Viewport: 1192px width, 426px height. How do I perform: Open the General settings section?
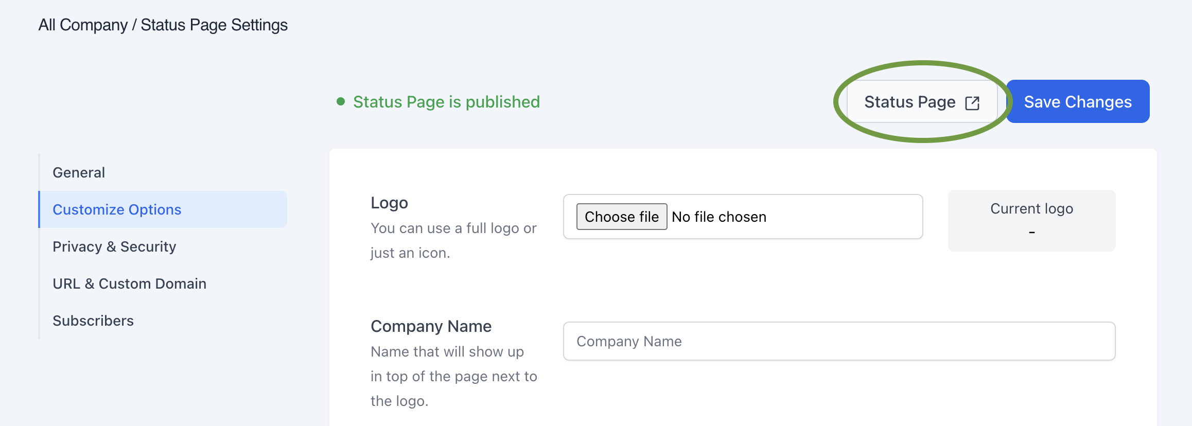click(x=79, y=172)
